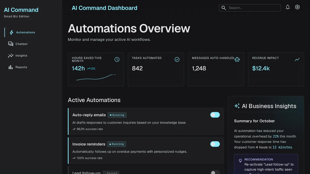This screenshot has height=174, width=310.
Task: Click the checkmark circle icon on Tasks Automated
Action: pos(177,60)
